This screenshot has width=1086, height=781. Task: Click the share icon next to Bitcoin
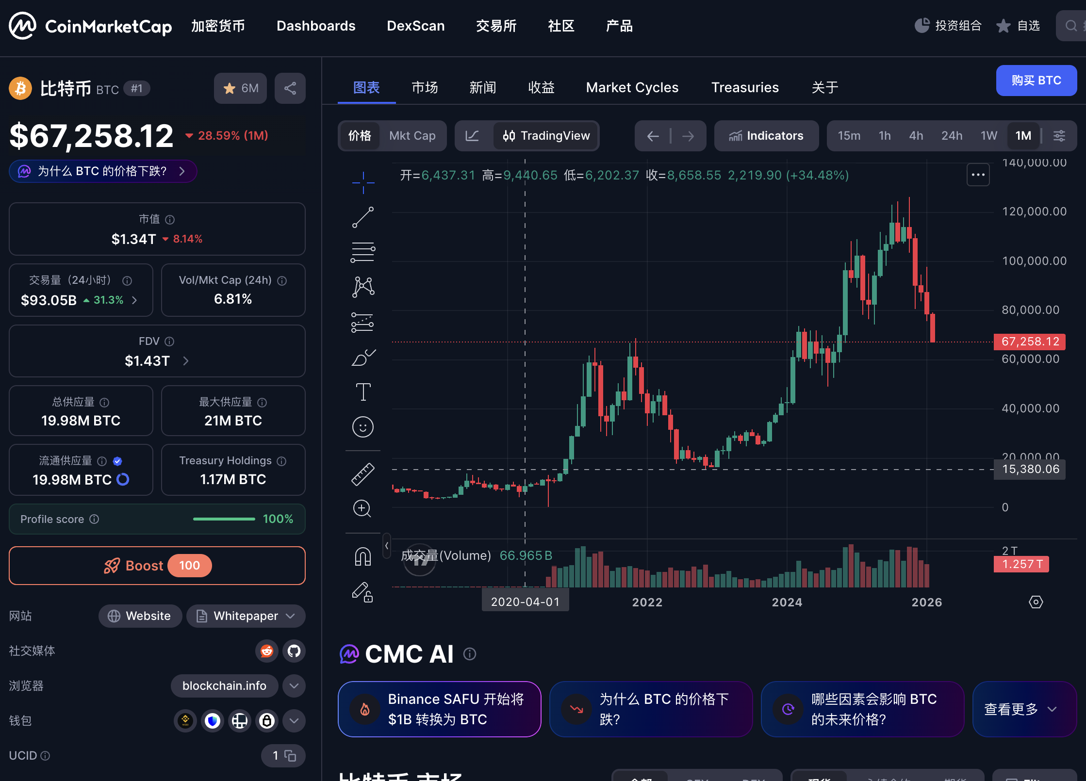(x=290, y=88)
